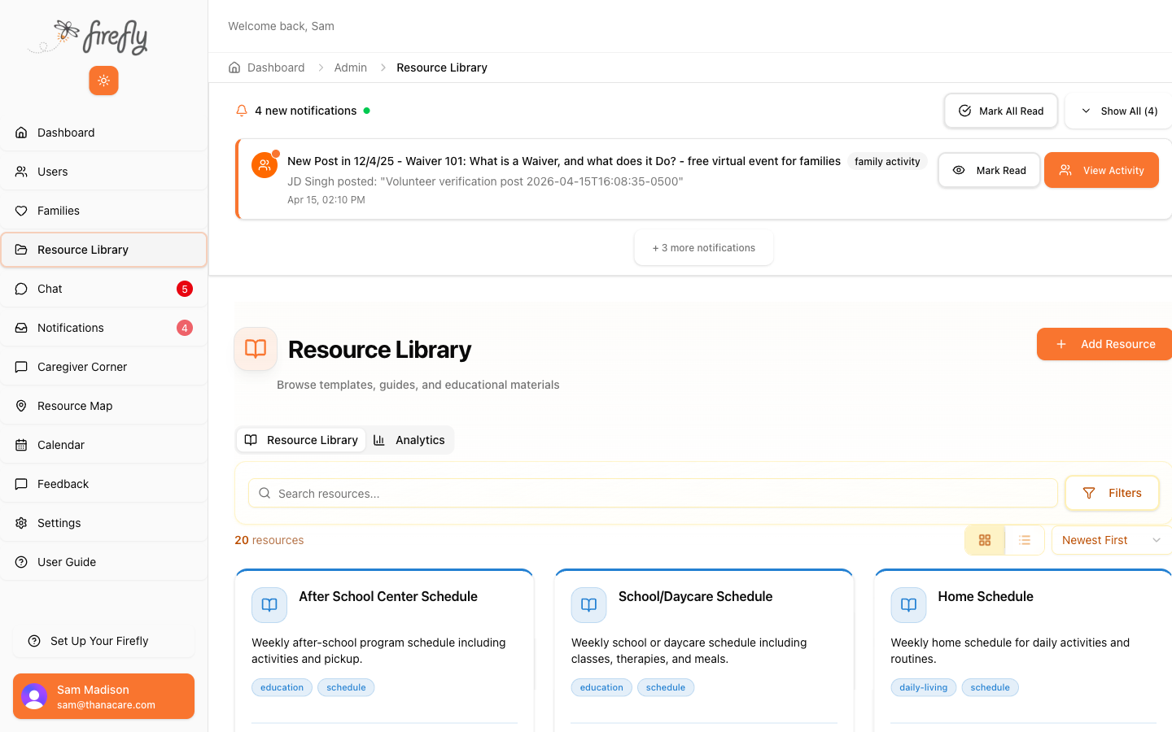Open the User Guide

point(103,562)
